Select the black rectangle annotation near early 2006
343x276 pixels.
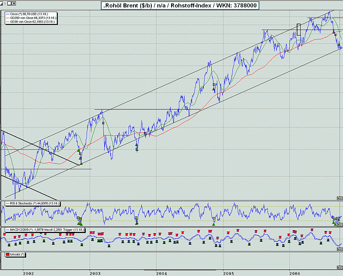pyautogui.click(x=298, y=30)
